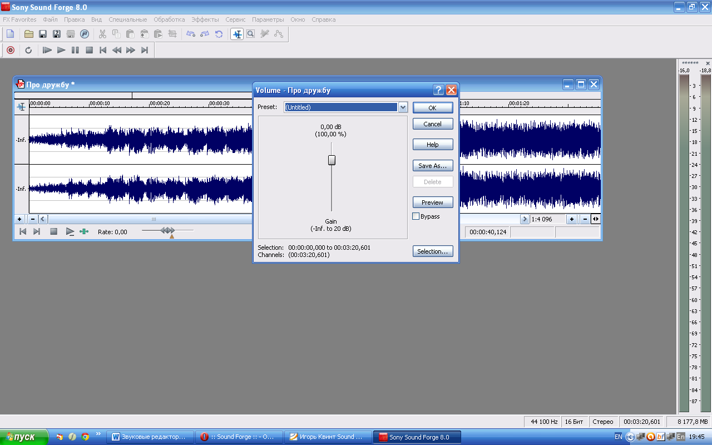Click the Пуск Start button
Image resolution: width=712 pixels, height=445 pixels.
click(x=25, y=437)
